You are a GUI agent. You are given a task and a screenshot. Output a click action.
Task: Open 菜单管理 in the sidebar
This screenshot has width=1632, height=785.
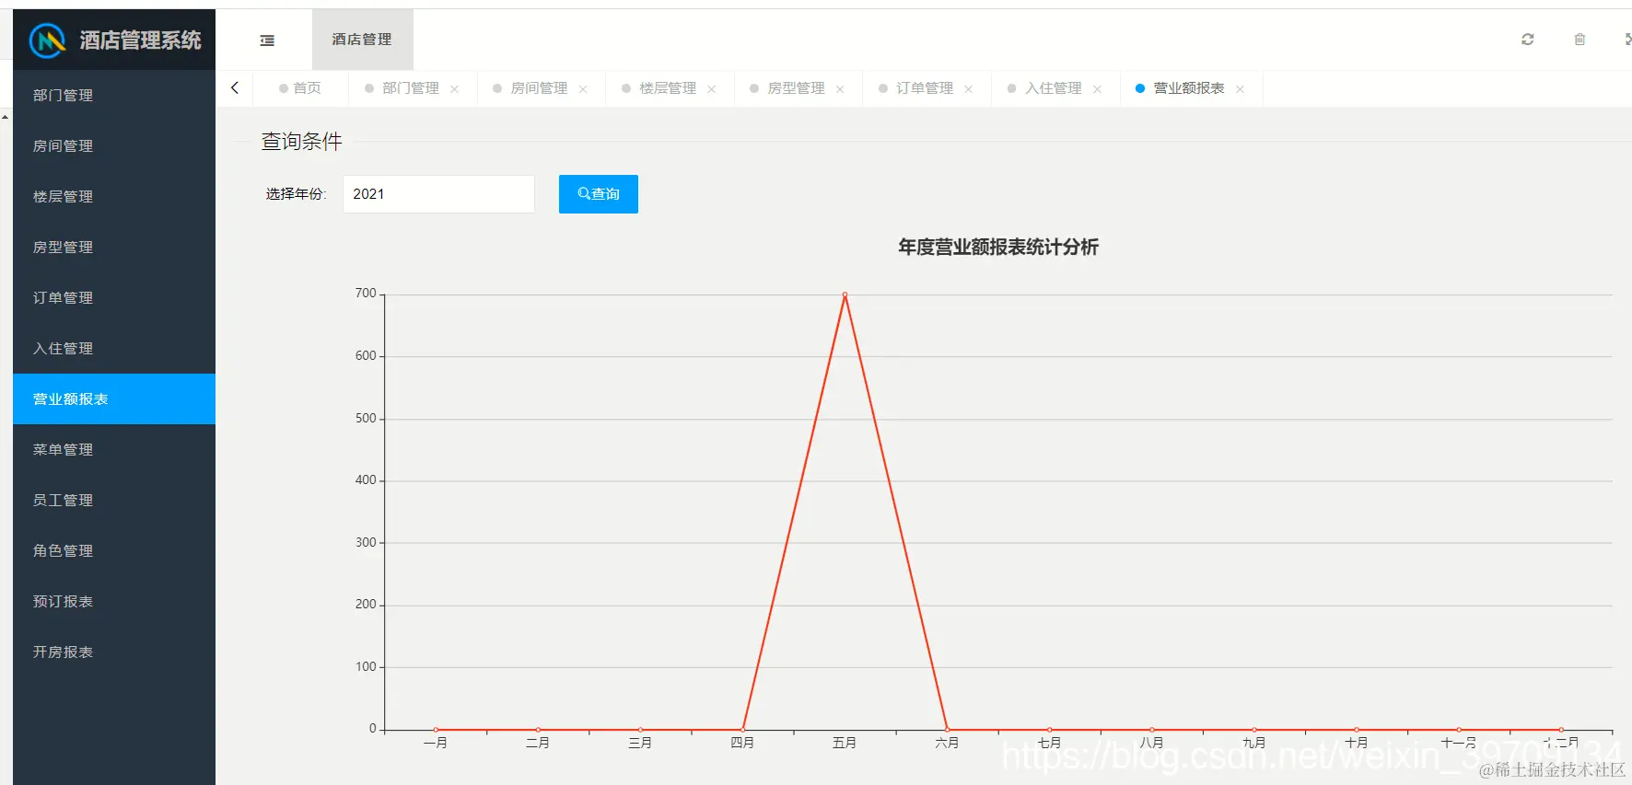click(114, 449)
